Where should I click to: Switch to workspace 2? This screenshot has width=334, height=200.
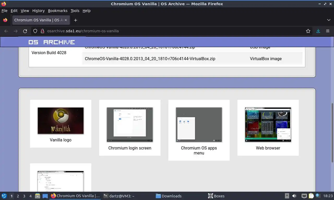point(18,196)
